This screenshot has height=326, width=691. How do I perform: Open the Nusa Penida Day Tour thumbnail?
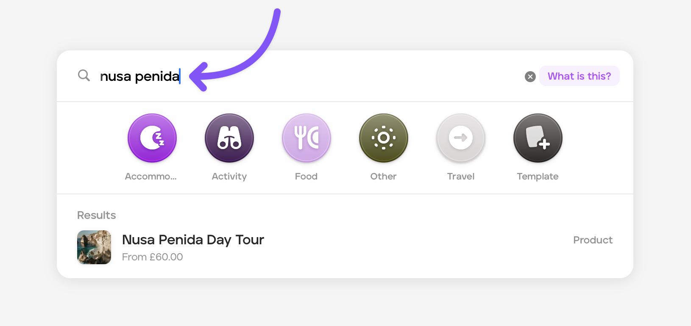pyautogui.click(x=94, y=247)
